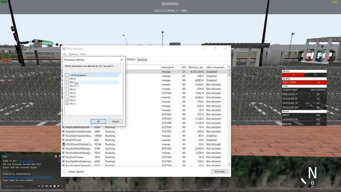Select the PRESSURE LF row

304,94
